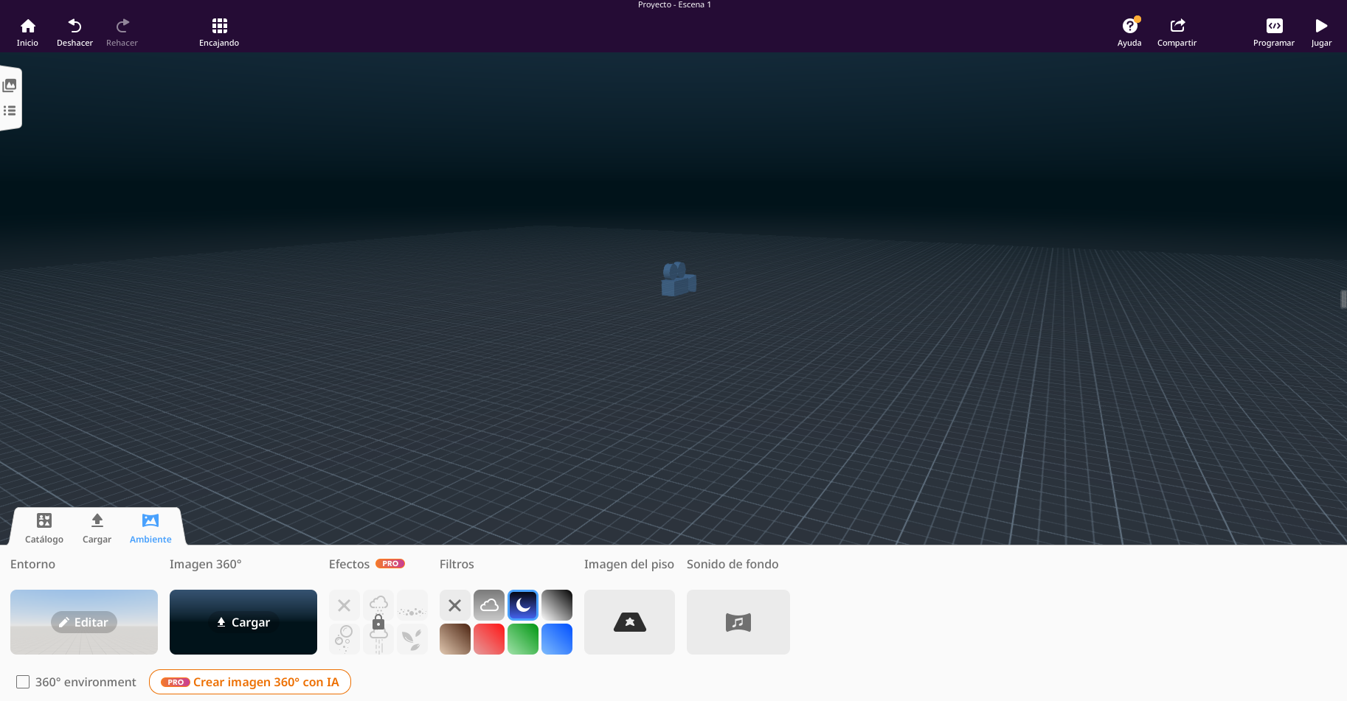
Task: Select the night moon filter
Action: (x=523, y=605)
